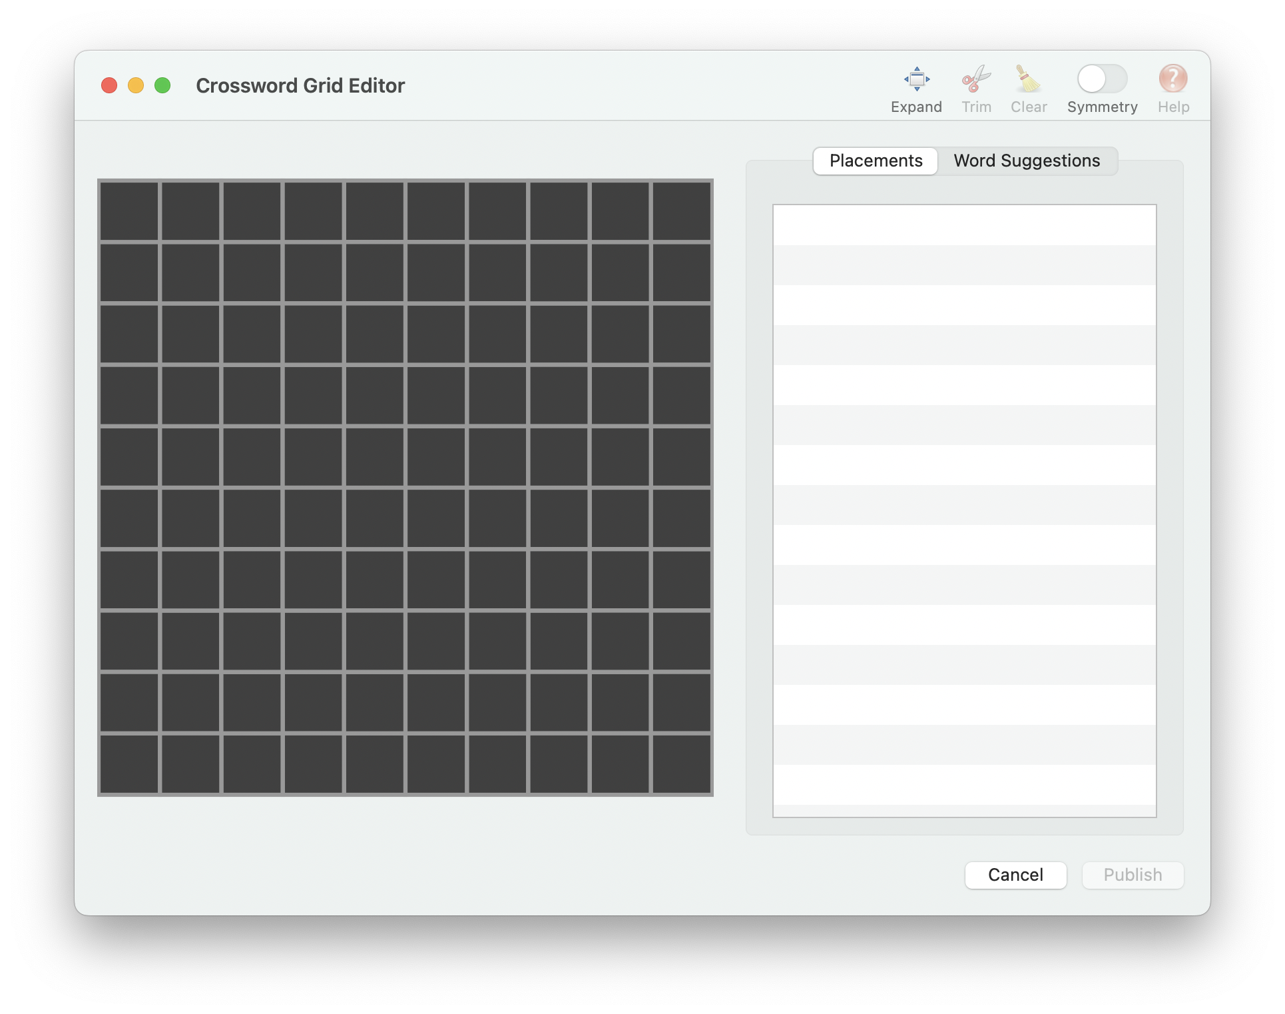This screenshot has height=1014, width=1285.
Task: Click the Cancel button
Action: pos(1015,875)
